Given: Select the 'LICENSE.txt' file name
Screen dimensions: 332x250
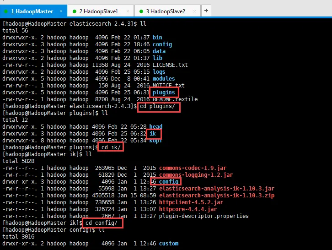Looking at the screenshot, I should coord(170,65).
